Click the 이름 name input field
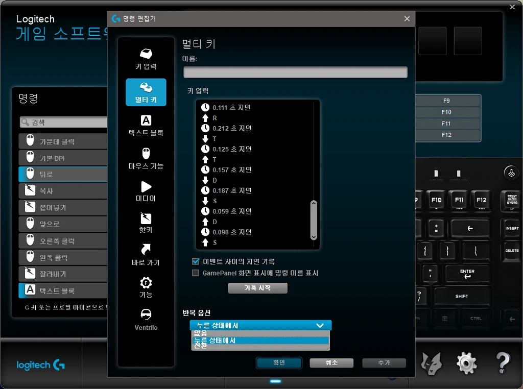 (x=295, y=72)
